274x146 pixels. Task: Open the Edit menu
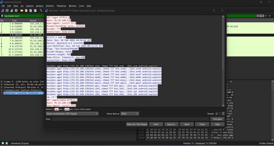tap(9, 6)
